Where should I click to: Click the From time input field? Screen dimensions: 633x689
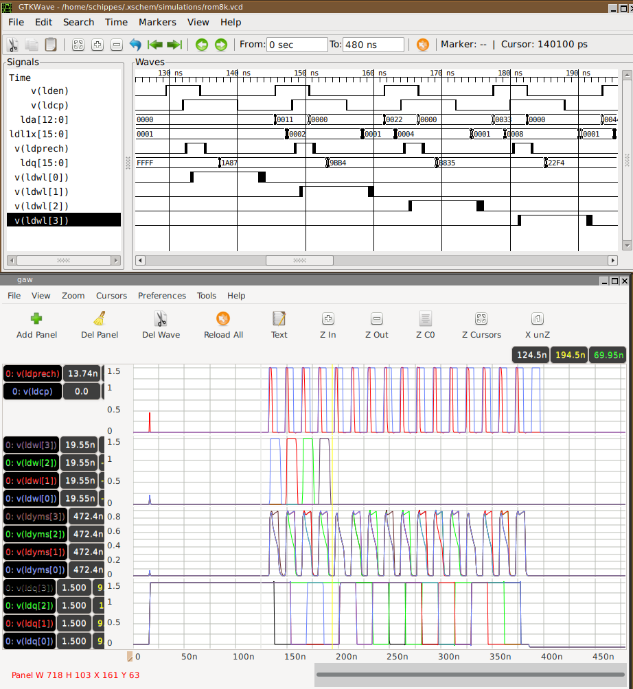[297, 45]
